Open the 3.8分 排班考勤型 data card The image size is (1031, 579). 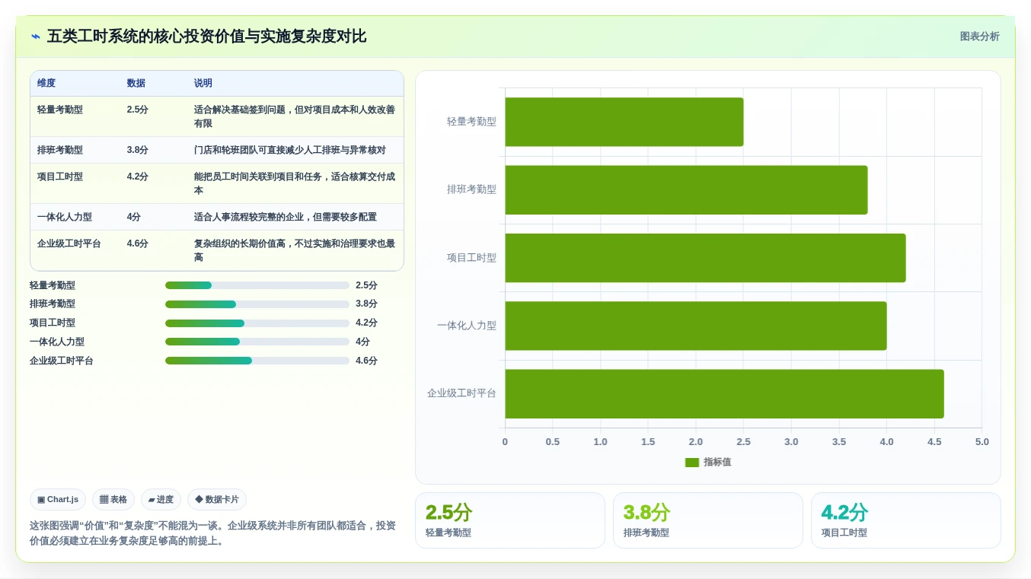[x=708, y=520]
